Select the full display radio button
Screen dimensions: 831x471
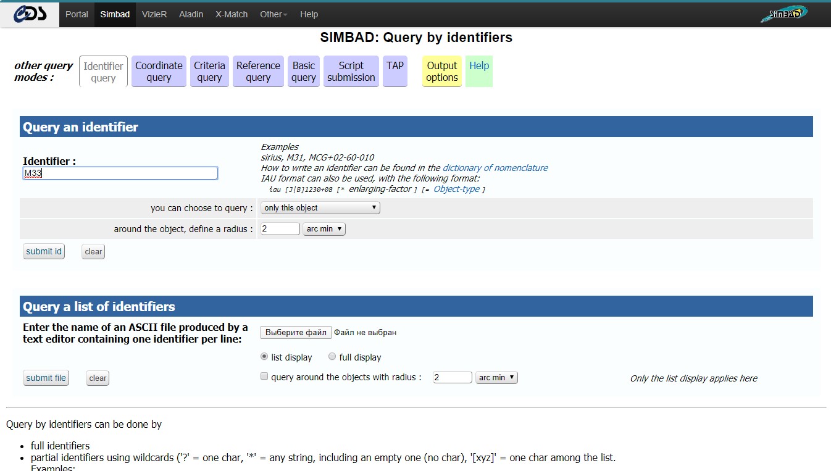tap(332, 356)
